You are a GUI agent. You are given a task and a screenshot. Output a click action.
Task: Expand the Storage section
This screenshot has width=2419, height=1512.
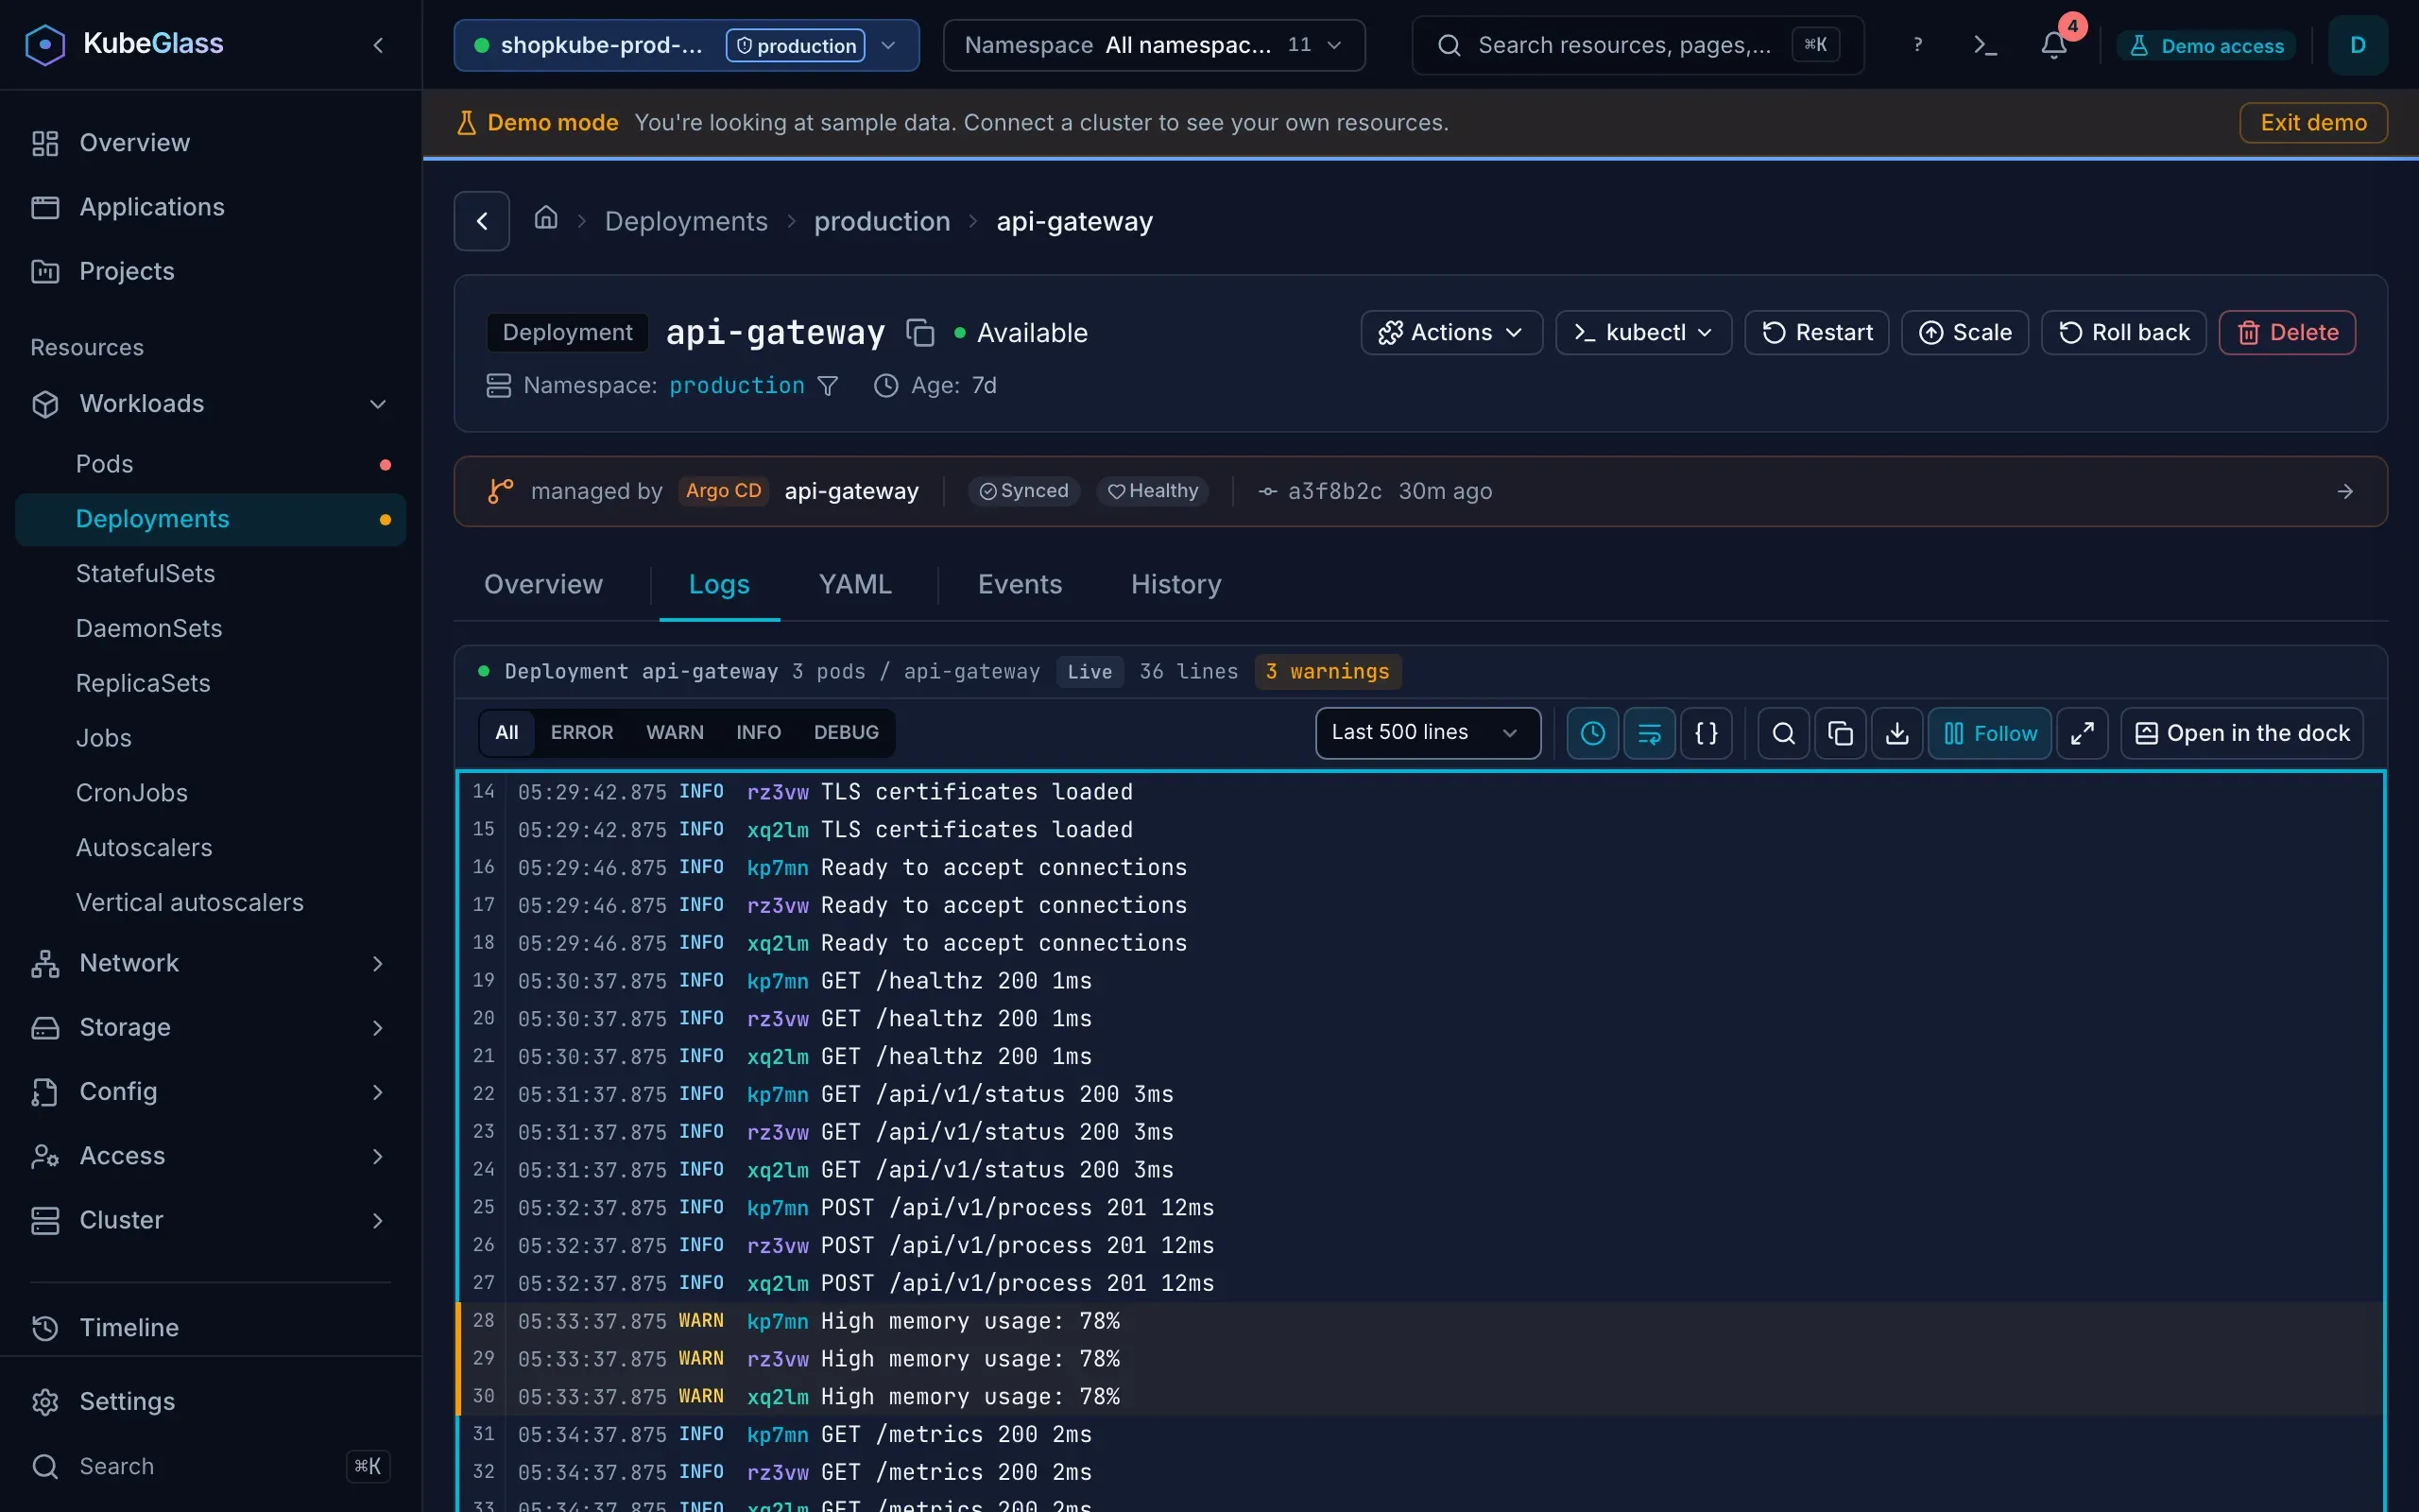[x=210, y=1027]
